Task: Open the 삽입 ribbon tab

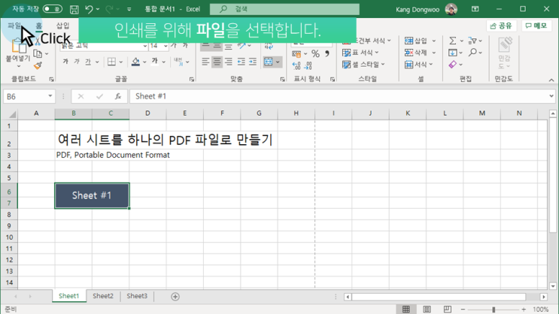Action: pos(62,26)
